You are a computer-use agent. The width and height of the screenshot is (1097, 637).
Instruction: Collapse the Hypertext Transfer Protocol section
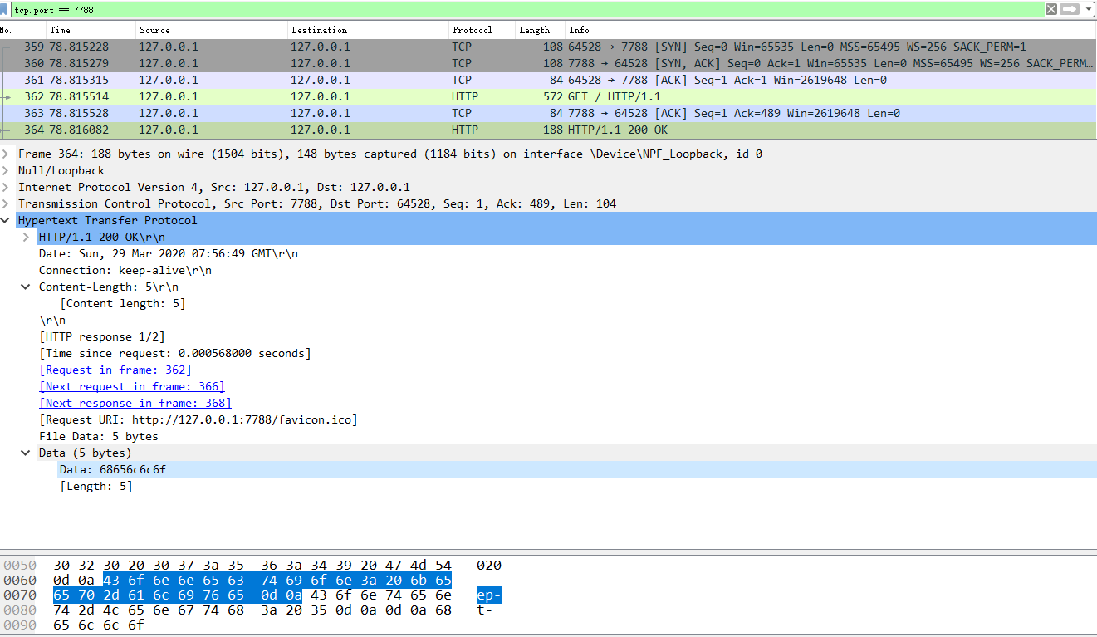click(x=7, y=220)
